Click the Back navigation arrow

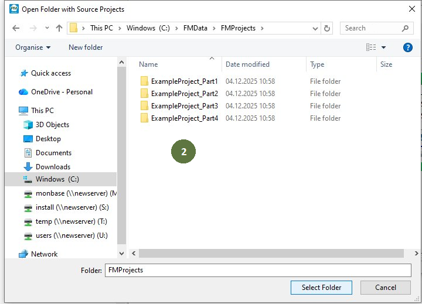point(16,28)
